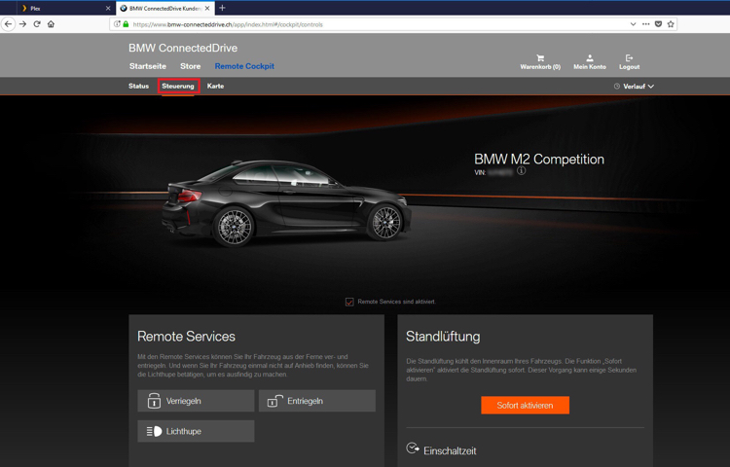Screen dimensions: 730x467
Task: Click the Standlüftung heading
Action: (x=443, y=337)
